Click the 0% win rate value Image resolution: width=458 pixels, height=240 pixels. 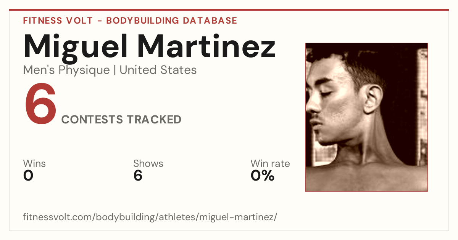point(263,176)
